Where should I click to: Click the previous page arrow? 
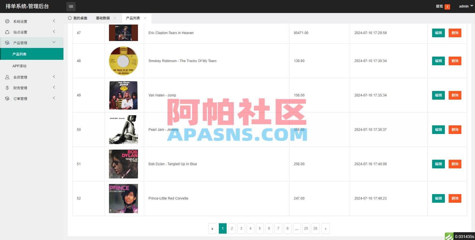coord(212,228)
